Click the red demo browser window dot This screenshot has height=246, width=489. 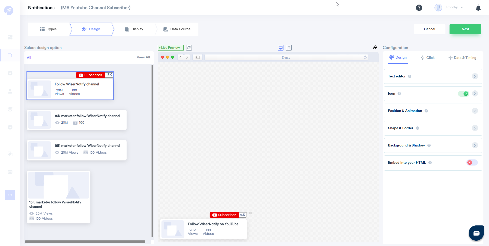162,57
